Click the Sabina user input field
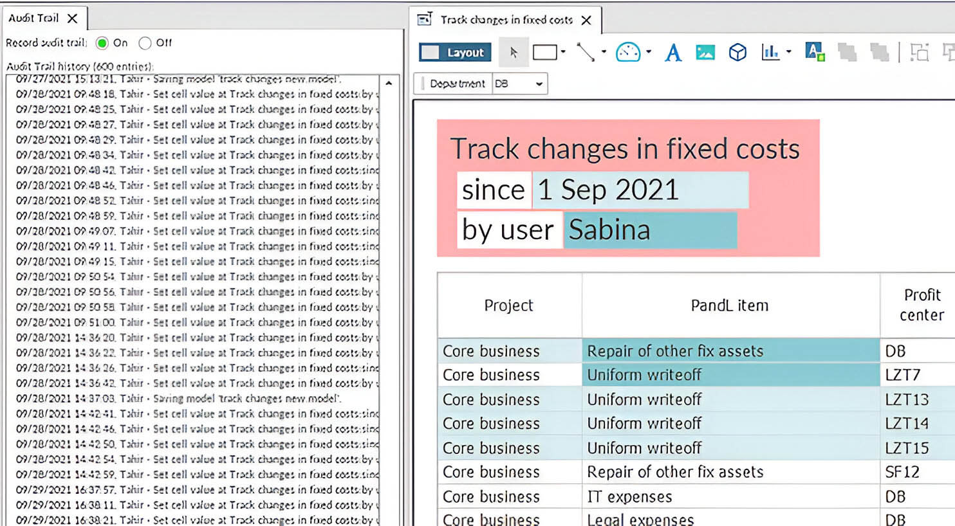955x526 pixels. tap(650, 230)
